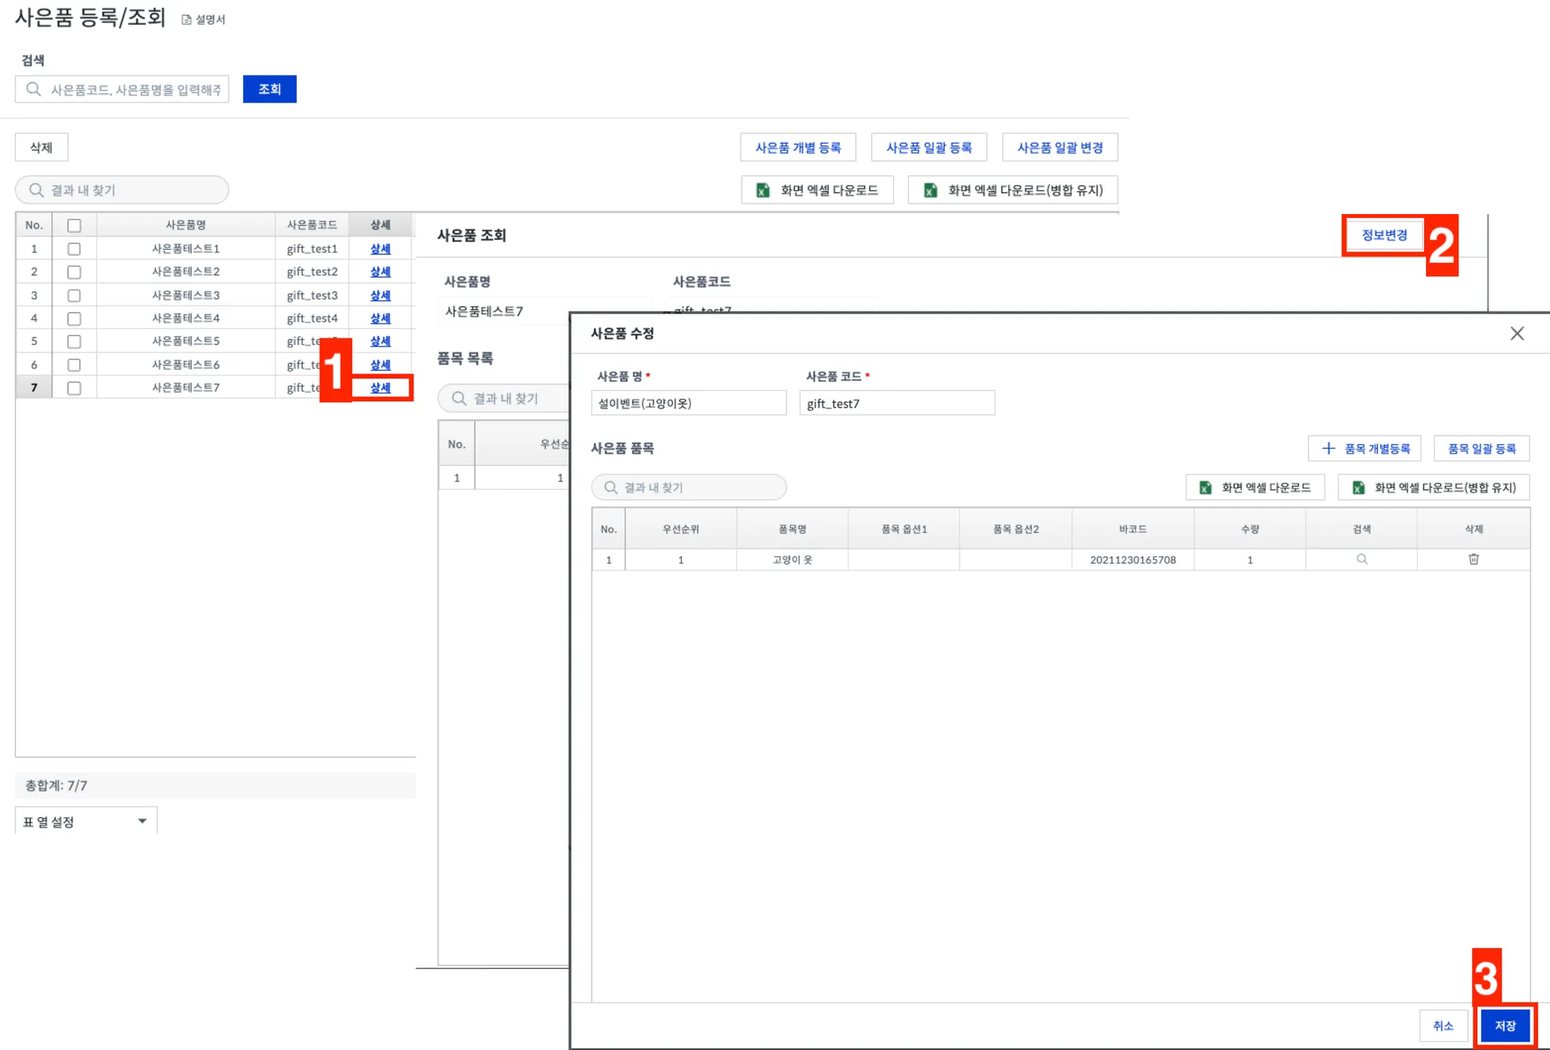This screenshot has width=1550, height=1050.
Task: Click the 우선순위 column header in modal
Action: coord(680,529)
